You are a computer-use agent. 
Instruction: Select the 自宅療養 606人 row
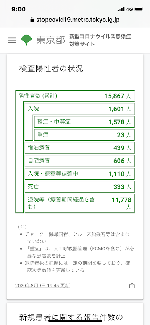point(80,161)
